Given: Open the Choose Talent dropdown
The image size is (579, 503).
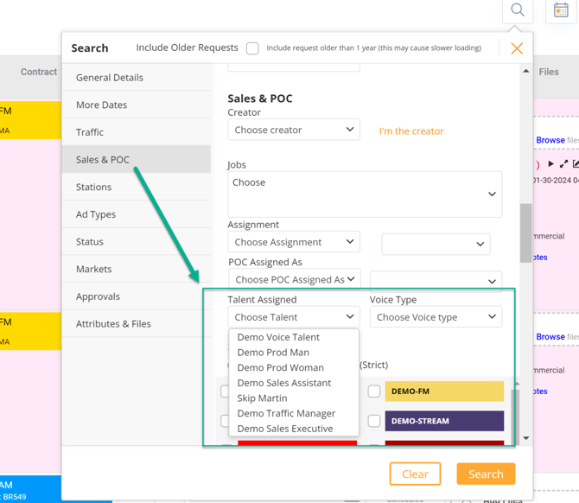Looking at the screenshot, I should 294,317.
